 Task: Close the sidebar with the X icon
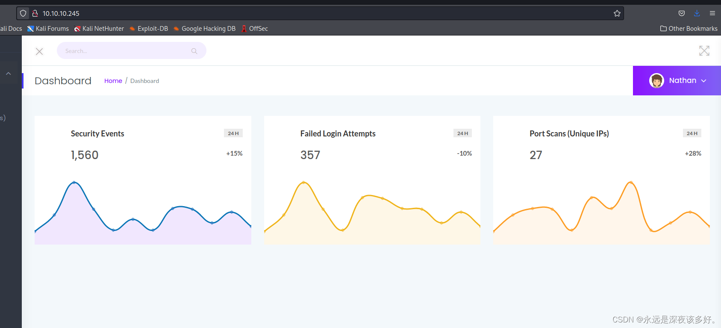(x=39, y=51)
